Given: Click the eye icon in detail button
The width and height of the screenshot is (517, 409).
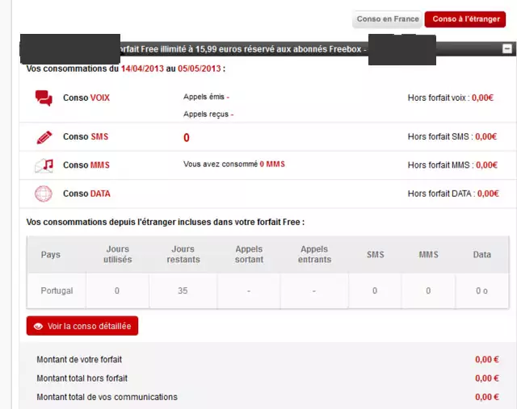Looking at the screenshot, I should (38, 327).
